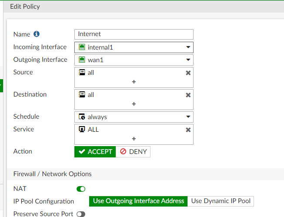Click the 'wan1' interface value
This screenshot has height=217, width=284.
(x=95, y=60)
